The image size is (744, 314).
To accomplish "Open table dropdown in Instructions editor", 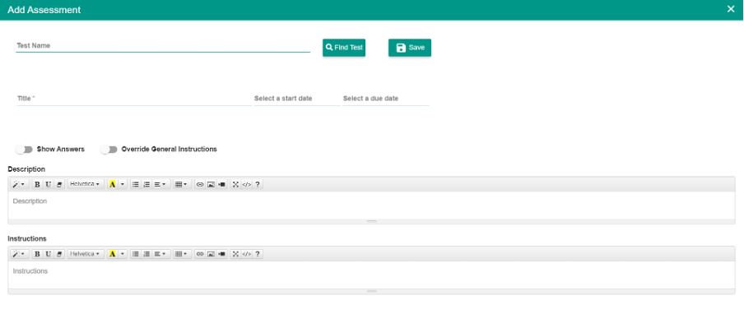I will (x=182, y=254).
